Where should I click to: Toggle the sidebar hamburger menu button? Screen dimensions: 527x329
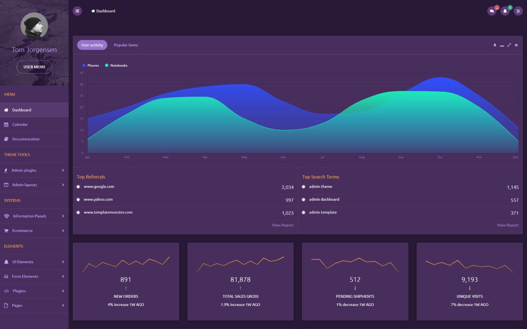(x=77, y=11)
